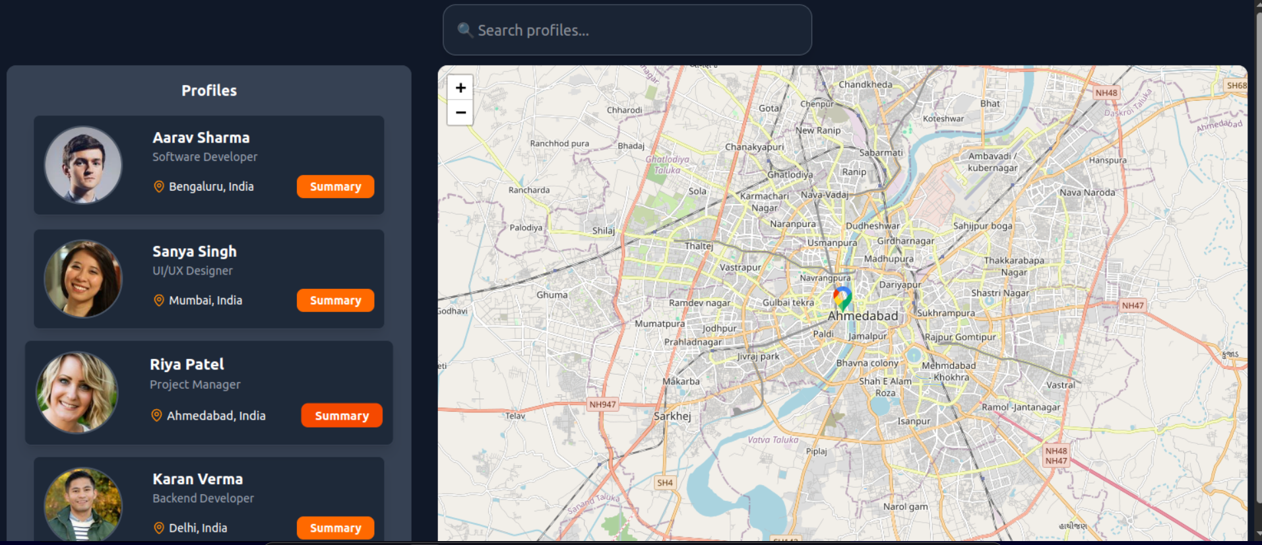Click the Thaltej label on the map

click(699, 246)
